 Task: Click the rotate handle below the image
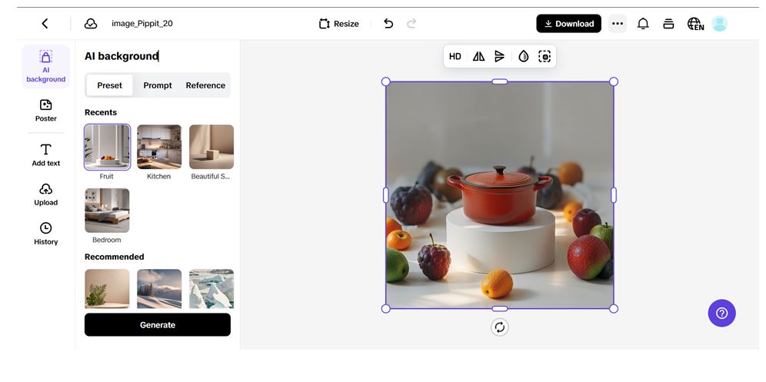500,327
